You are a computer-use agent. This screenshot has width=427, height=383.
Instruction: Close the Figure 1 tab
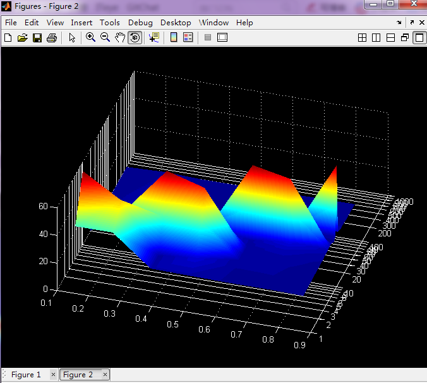click(x=53, y=375)
